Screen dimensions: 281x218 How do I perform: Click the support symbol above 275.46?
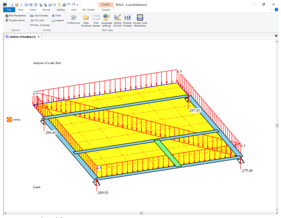[x=241, y=161]
